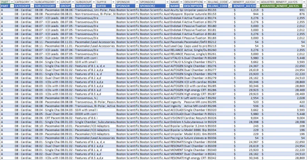
Task: Select billing code cell BS342
Action: (x=220, y=158)
